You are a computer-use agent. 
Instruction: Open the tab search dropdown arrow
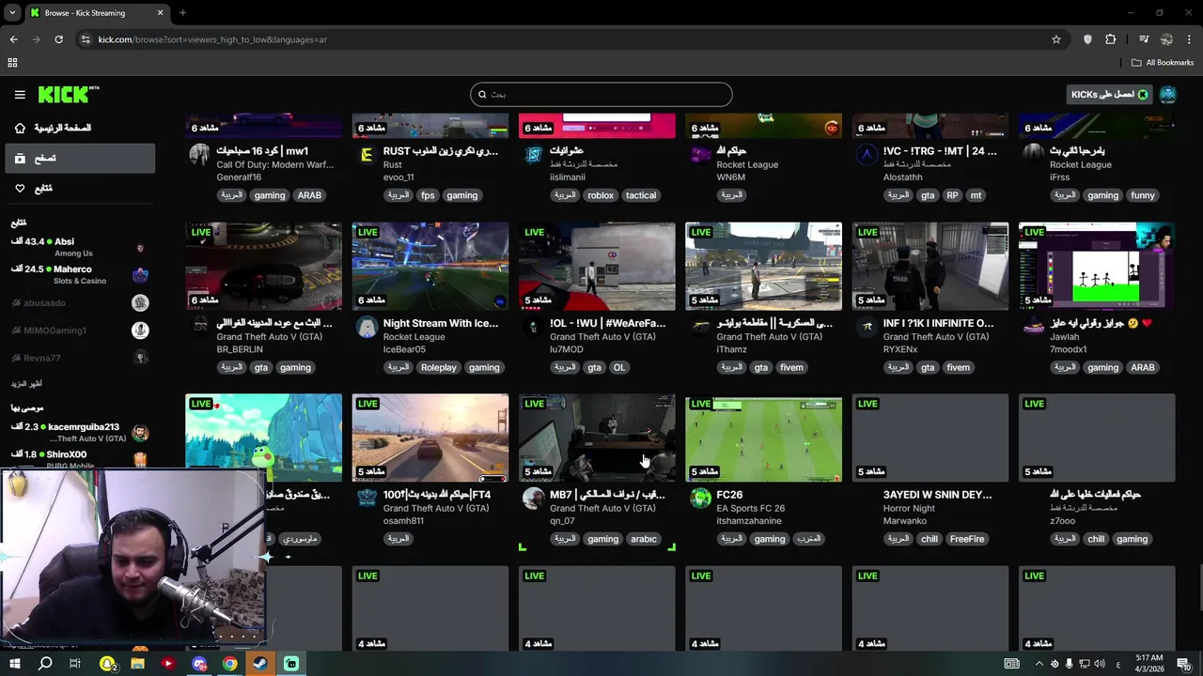(x=12, y=13)
